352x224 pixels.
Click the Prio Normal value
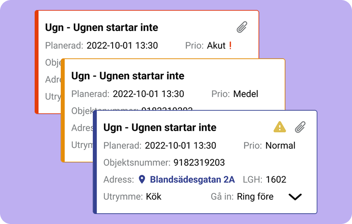click(280, 146)
